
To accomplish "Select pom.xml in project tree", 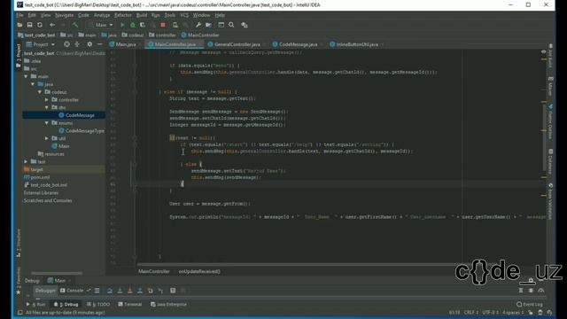I will (x=37, y=177).
